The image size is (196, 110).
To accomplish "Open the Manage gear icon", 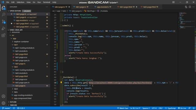I will tap(3, 103).
